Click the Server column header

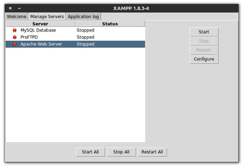[40, 24]
